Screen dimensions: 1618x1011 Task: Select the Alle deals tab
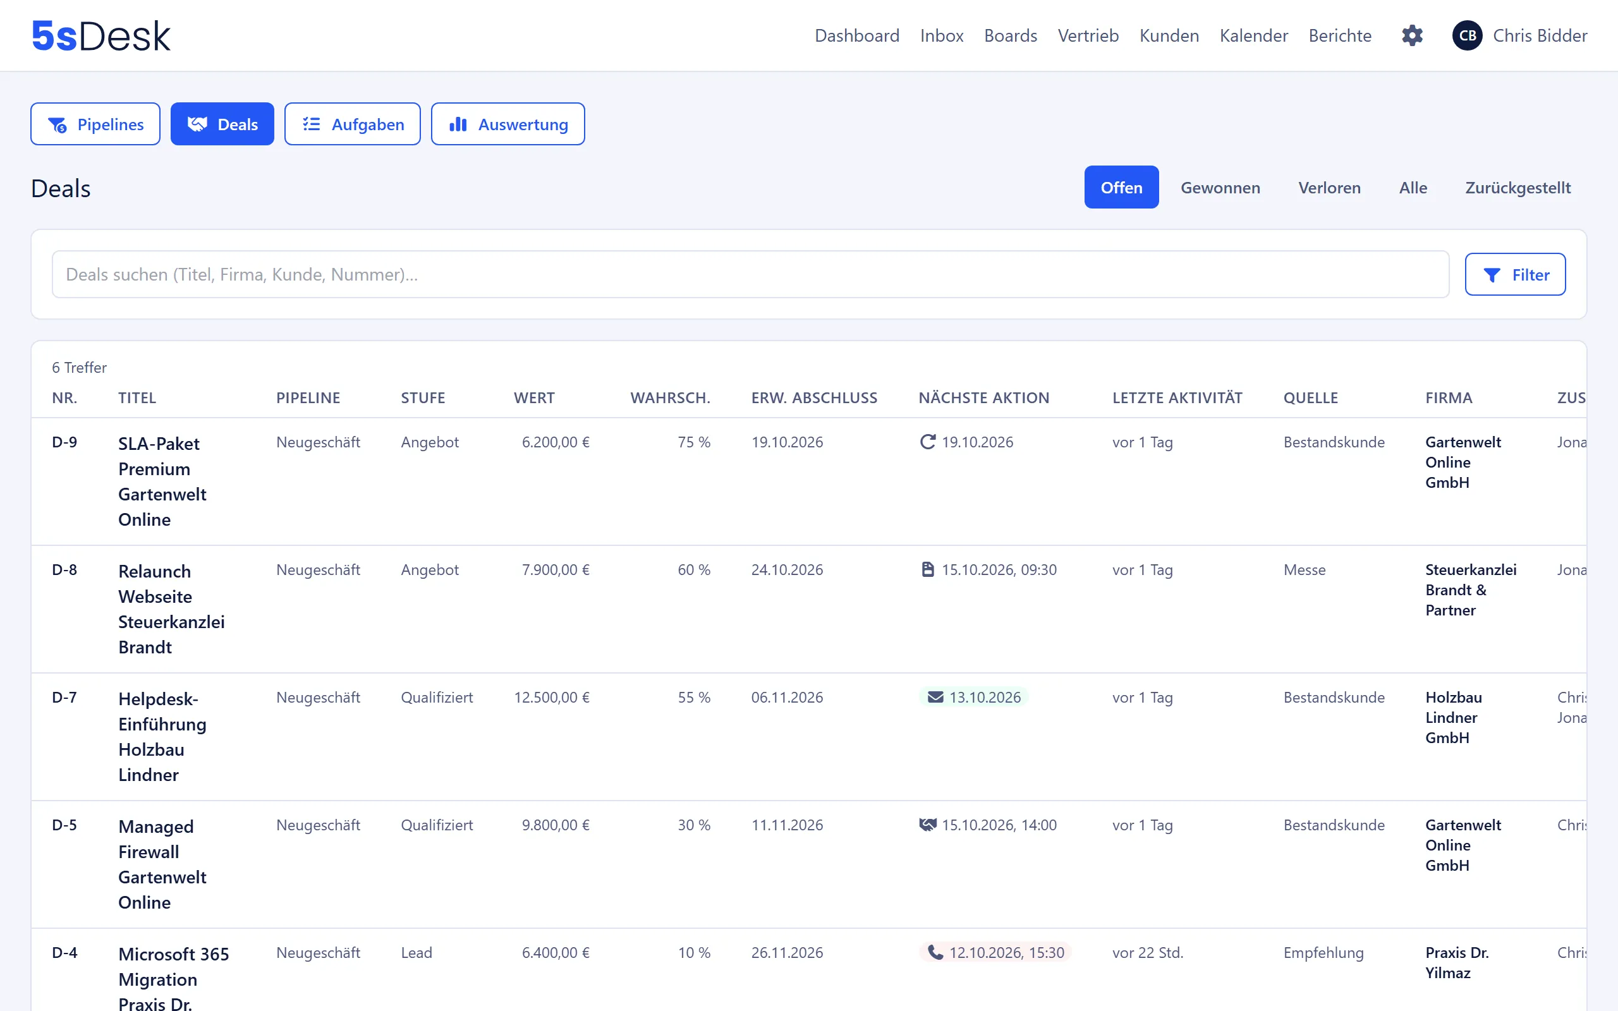click(1413, 187)
